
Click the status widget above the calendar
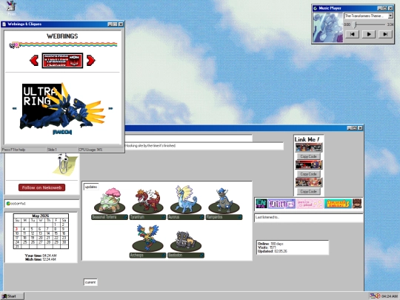(x=41, y=204)
